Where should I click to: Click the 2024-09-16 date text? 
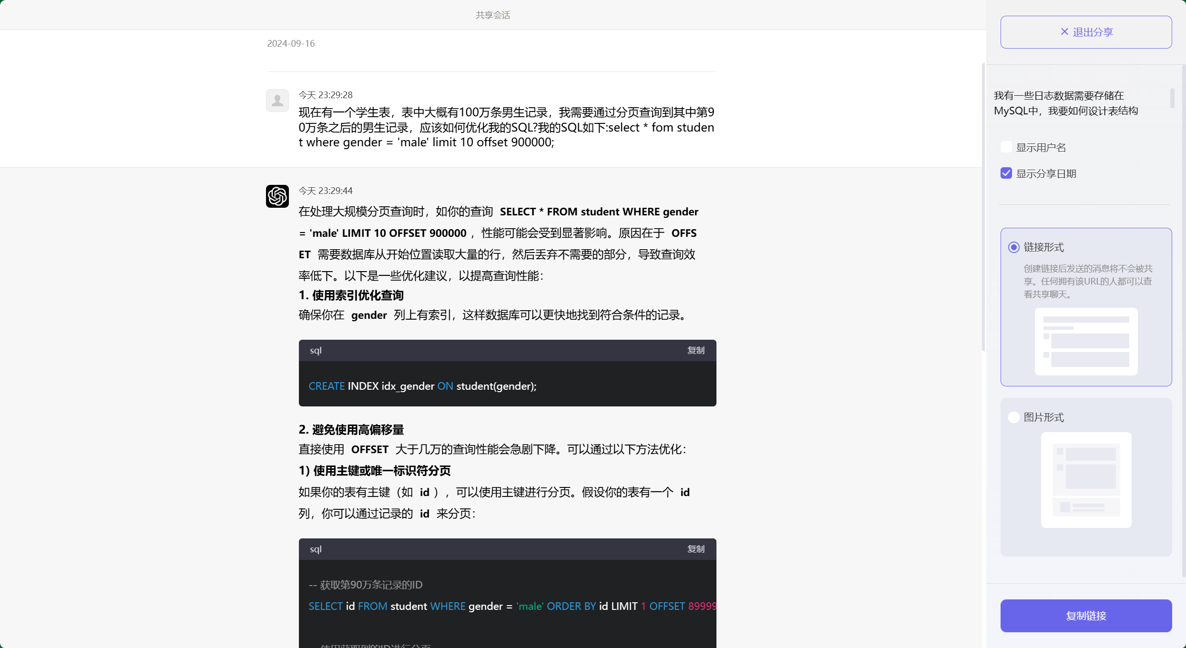291,43
